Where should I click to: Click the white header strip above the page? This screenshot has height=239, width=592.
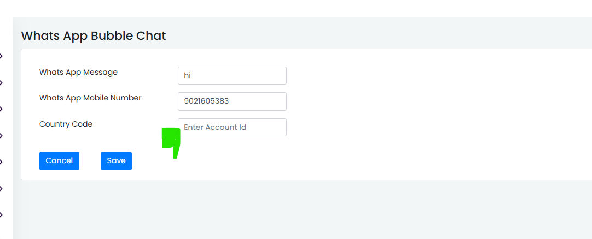click(296, 8)
